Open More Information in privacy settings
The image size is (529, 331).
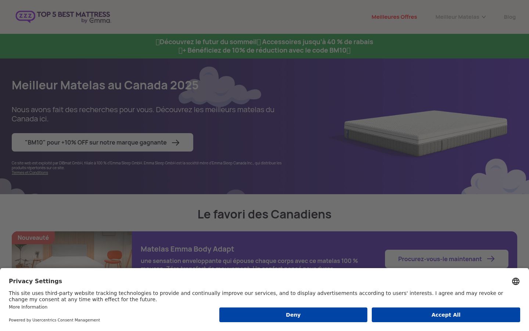click(x=28, y=307)
